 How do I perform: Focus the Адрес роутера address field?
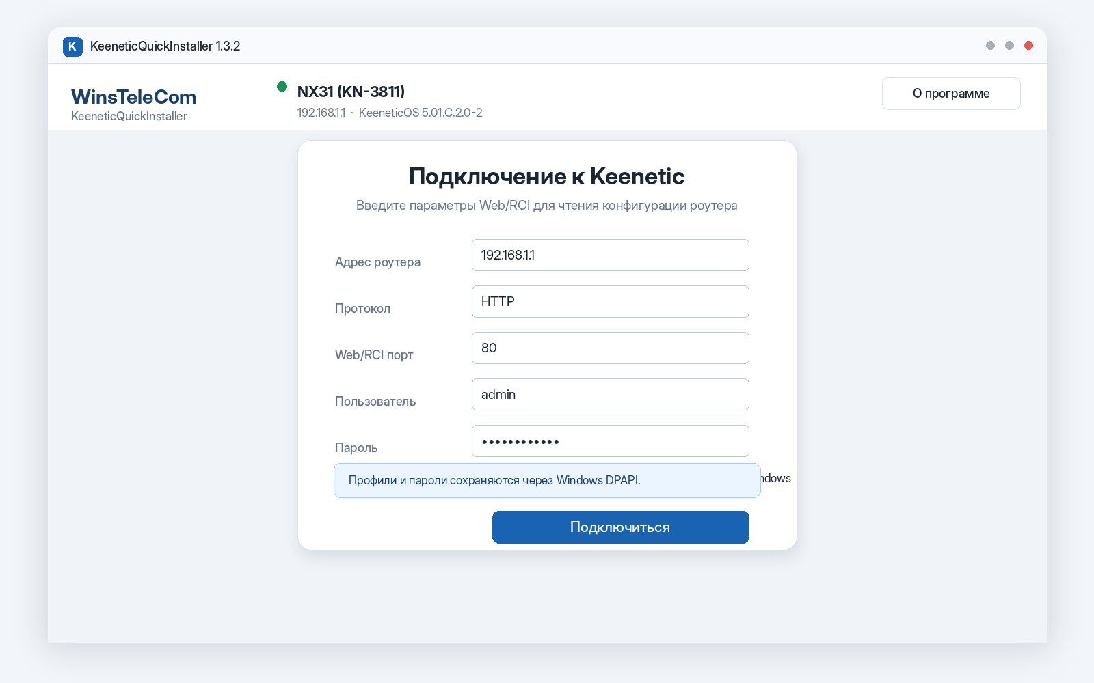[611, 255]
